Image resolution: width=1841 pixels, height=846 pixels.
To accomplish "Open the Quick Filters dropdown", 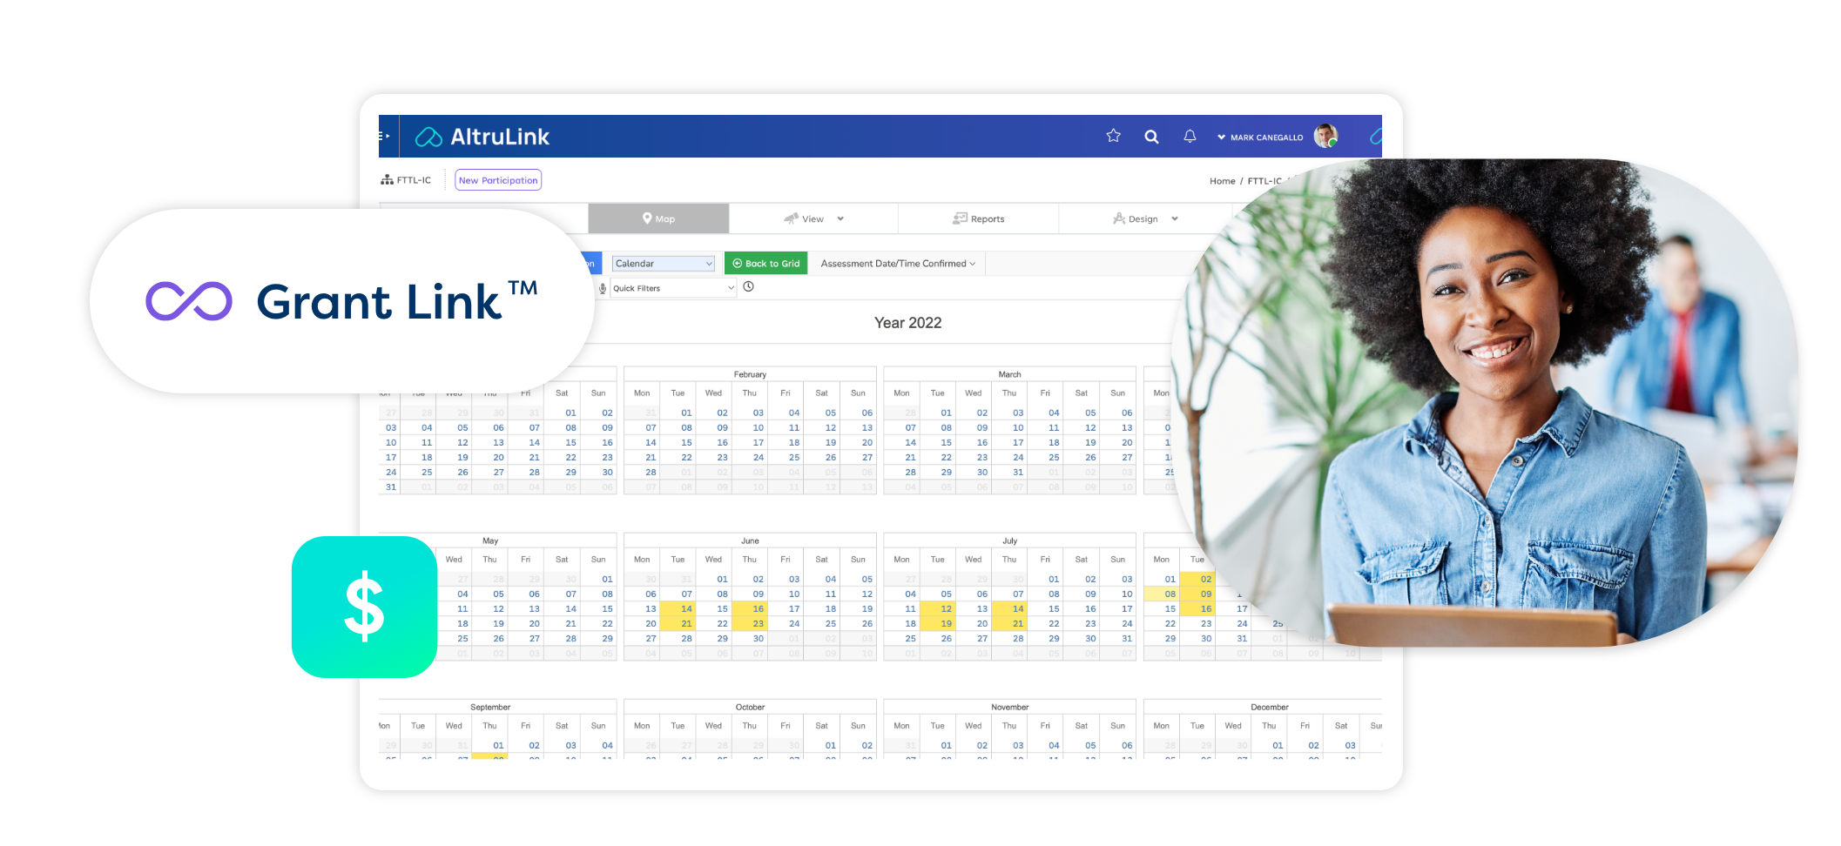I will 673,288.
